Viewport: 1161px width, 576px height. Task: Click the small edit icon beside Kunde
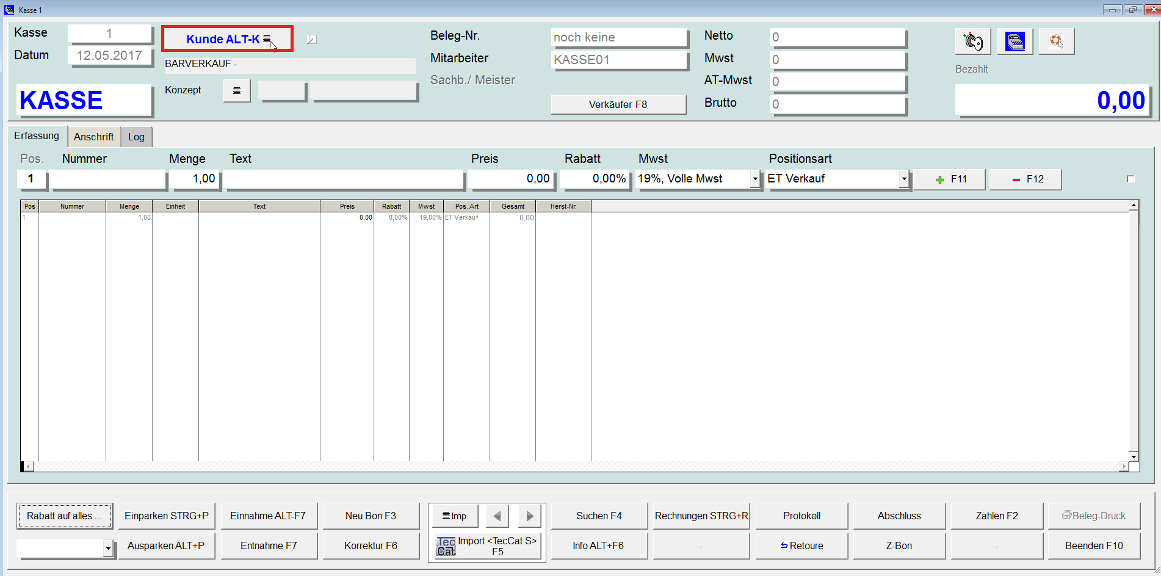pyautogui.click(x=312, y=40)
